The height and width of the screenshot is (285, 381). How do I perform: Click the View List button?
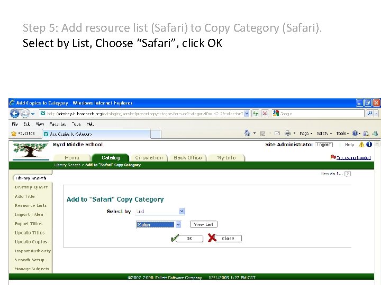(x=203, y=224)
